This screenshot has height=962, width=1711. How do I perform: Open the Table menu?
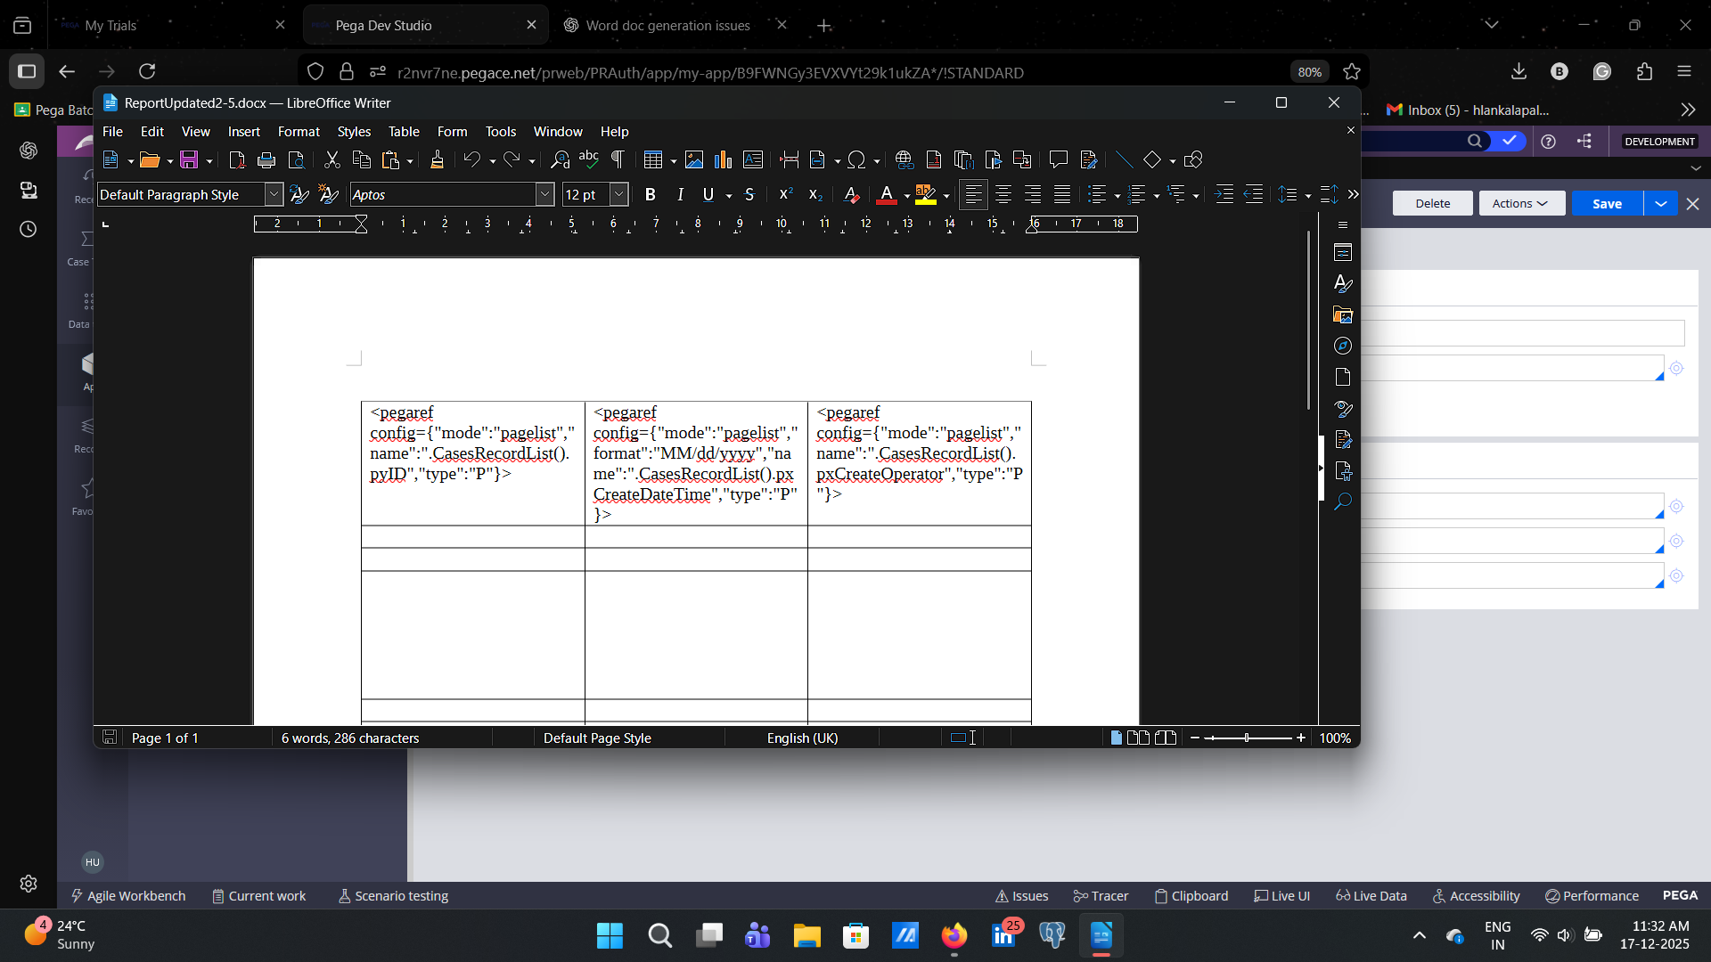(x=404, y=132)
